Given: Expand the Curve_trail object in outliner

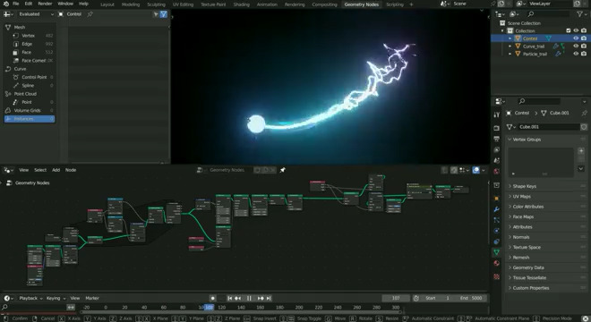Looking at the screenshot, I should 510,47.
